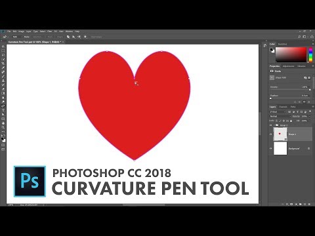Expand the group layer arrow in Layers panel
This screenshot has height=236, width=315.
(x=274, y=125)
